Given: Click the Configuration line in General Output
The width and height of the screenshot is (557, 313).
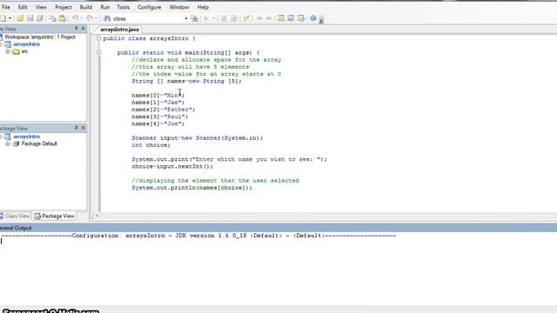Looking at the screenshot, I should (x=198, y=236).
